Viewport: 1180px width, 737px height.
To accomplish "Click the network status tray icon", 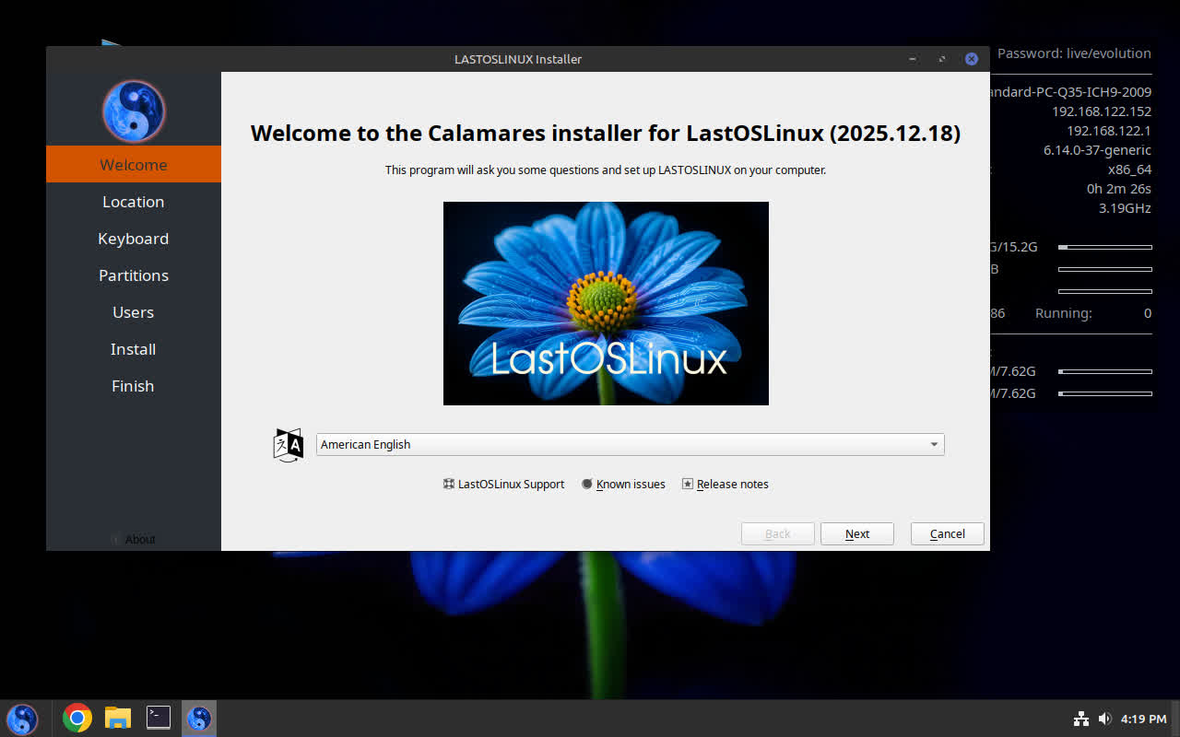I will [1081, 719].
